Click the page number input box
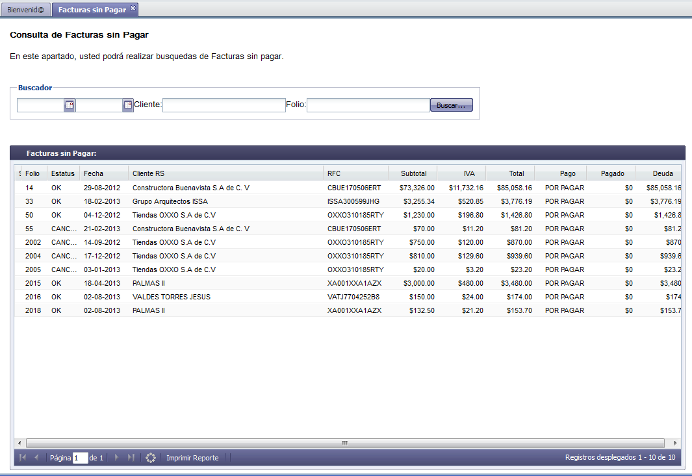692x476 pixels. pos(80,458)
